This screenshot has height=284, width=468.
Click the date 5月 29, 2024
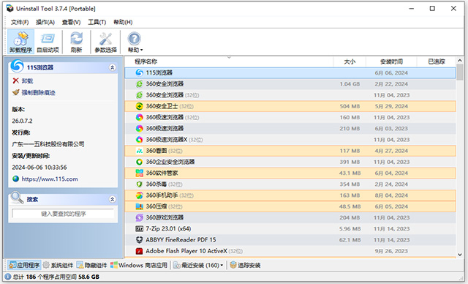pos(391,106)
